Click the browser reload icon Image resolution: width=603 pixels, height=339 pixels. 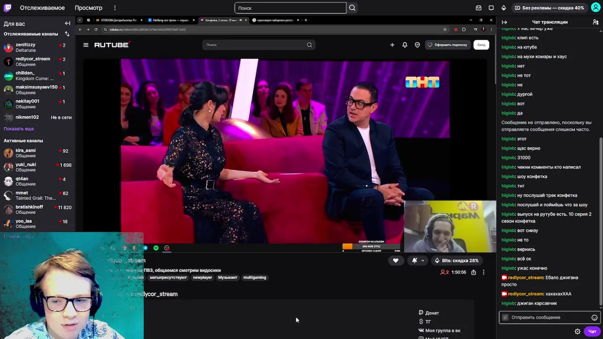(96, 29)
